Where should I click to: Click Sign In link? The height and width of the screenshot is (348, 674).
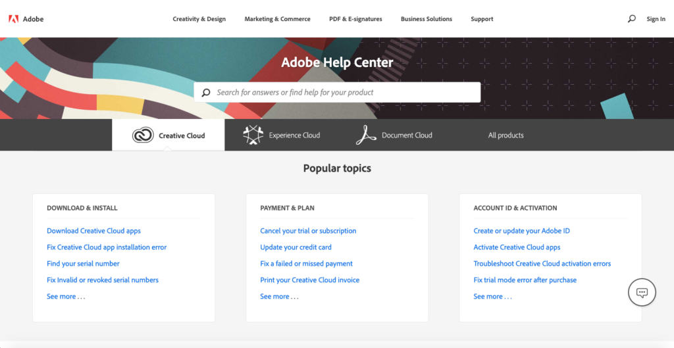[656, 19]
